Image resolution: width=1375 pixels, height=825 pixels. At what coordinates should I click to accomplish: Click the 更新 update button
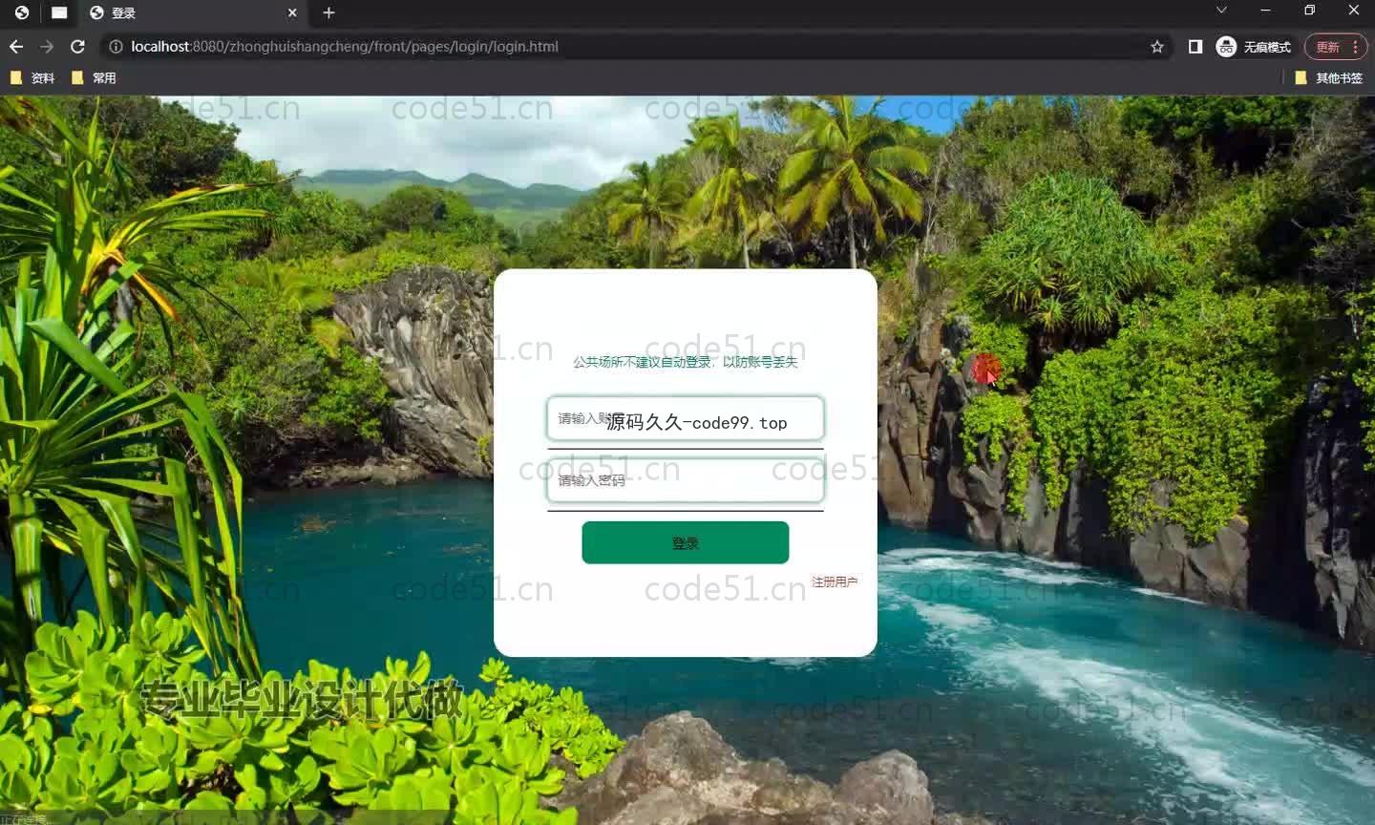click(x=1336, y=47)
